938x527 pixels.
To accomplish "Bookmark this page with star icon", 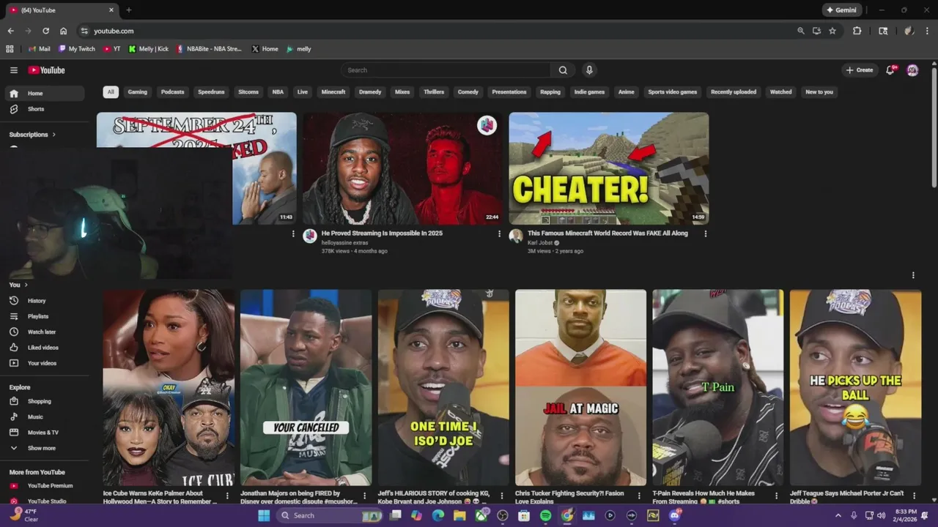I will [832, 31].
